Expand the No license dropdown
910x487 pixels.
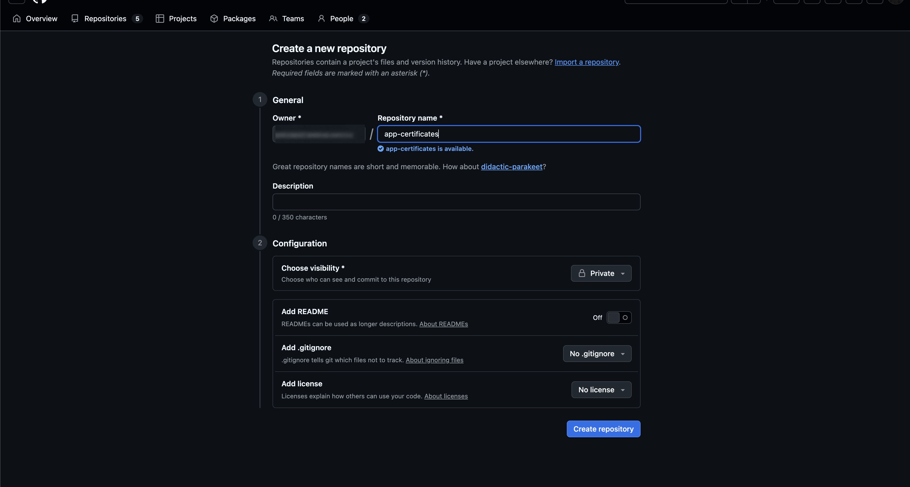602,390
